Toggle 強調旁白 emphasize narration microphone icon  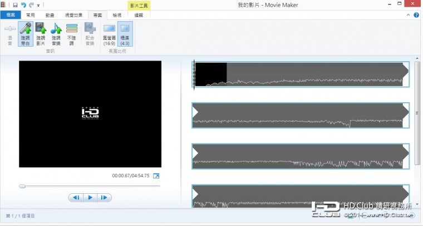click(26, 34)
